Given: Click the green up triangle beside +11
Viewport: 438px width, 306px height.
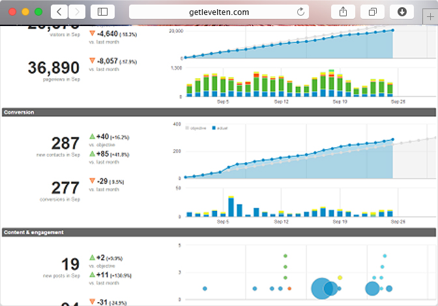Looking at the screenshot, I should click(x=92, y=275).
